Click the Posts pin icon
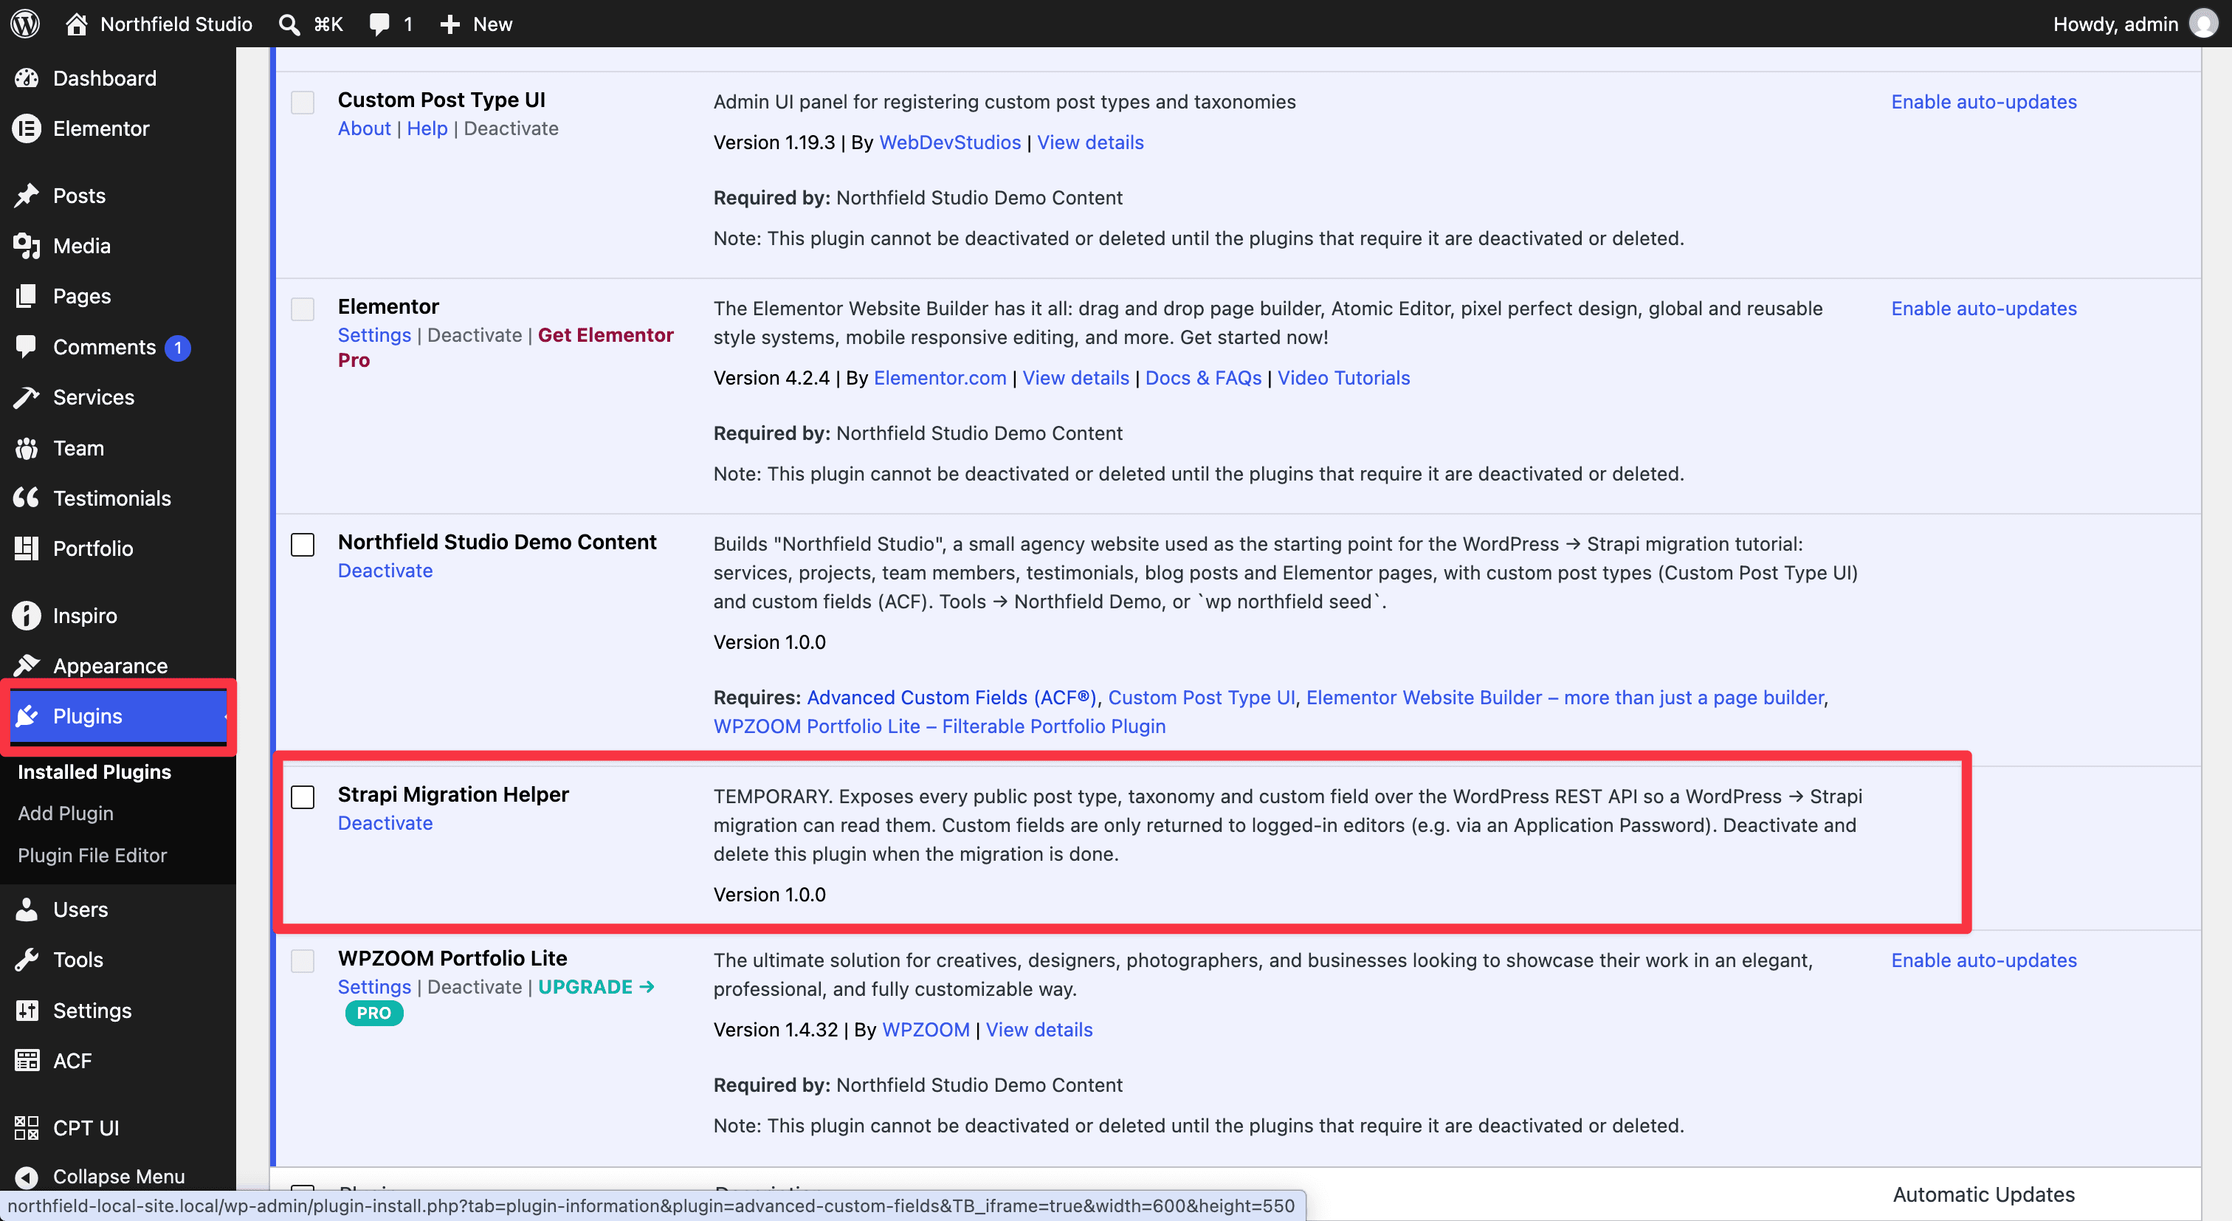The image size is (2232, 1221). [26, 196]
